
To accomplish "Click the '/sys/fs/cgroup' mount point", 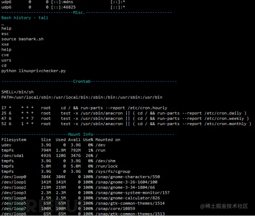I will [113, 172].
